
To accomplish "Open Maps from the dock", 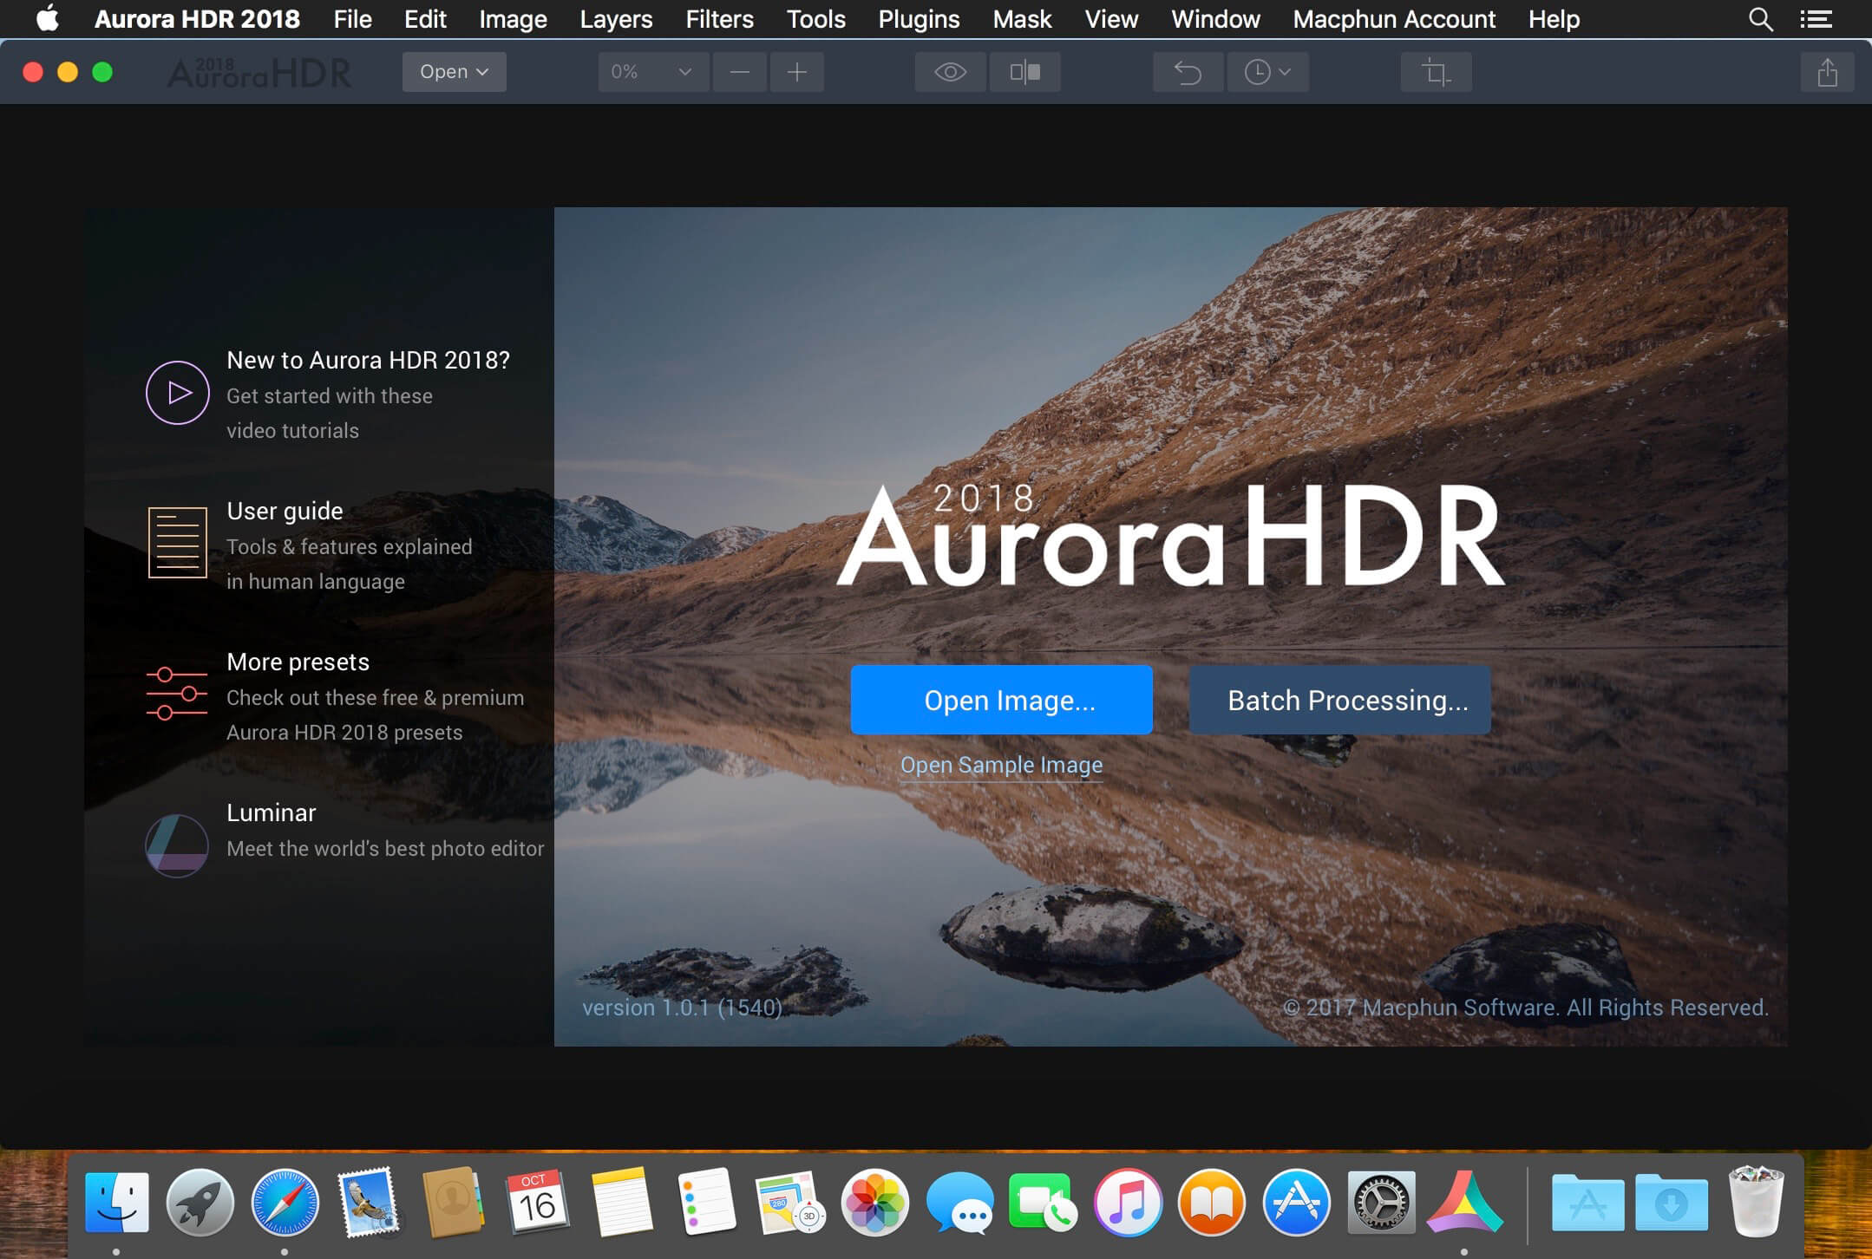I will pos(789,1203).
